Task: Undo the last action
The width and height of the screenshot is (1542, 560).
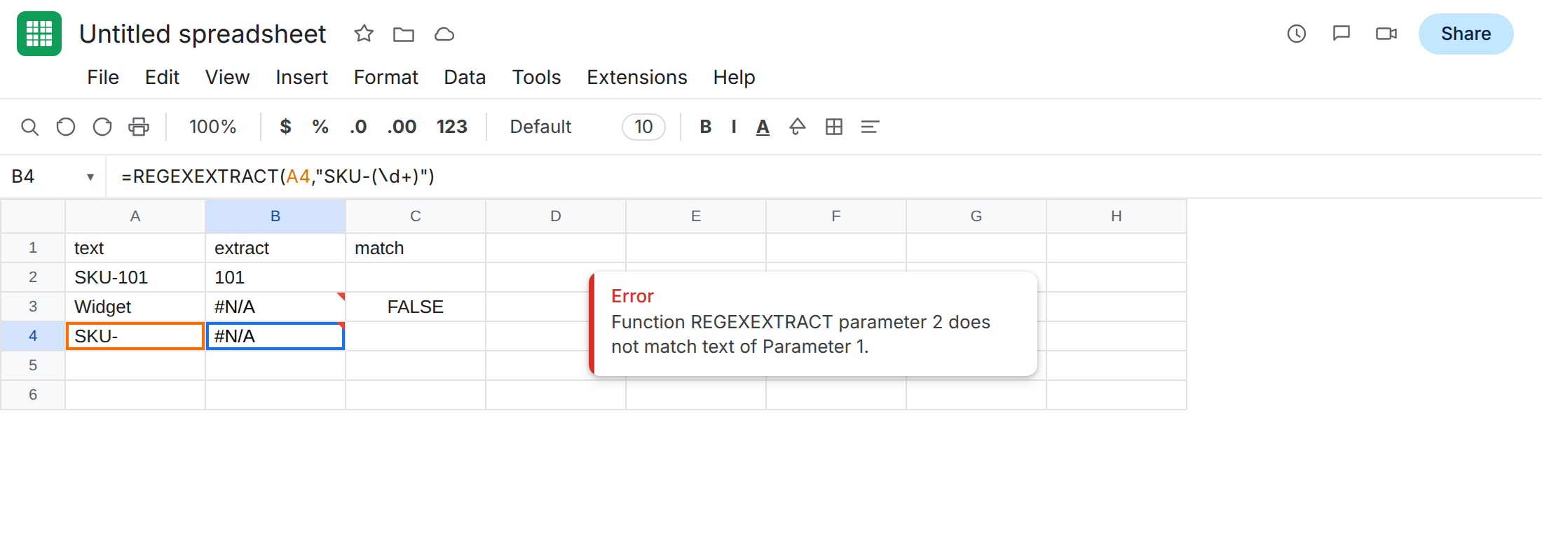Action: (66, 127)
